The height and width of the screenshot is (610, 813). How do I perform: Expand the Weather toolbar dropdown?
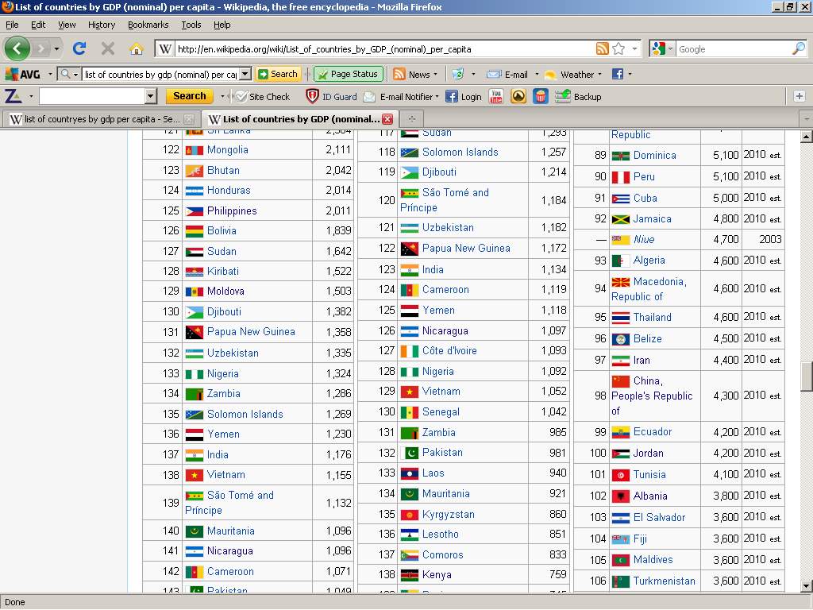tap(599, 75)
